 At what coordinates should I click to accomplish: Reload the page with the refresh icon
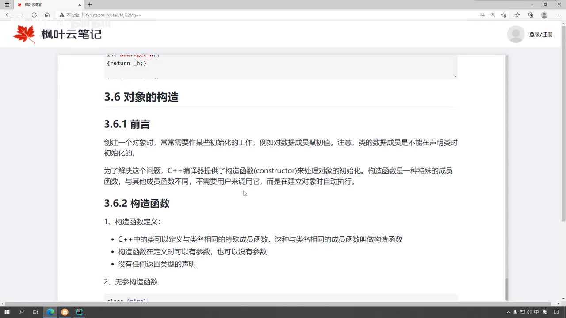(34, 15)
